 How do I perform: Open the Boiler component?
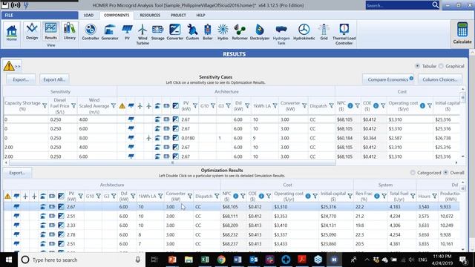coord(208,32)
